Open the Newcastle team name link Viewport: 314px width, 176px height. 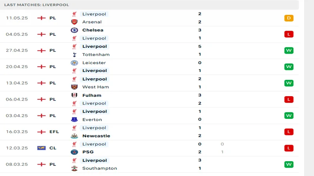coord(96,136)
